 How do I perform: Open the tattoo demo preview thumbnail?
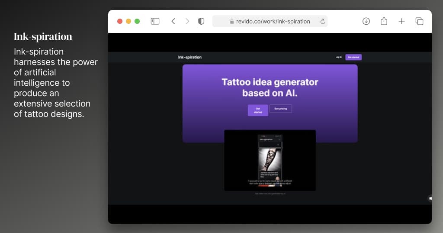coord(270,160)
